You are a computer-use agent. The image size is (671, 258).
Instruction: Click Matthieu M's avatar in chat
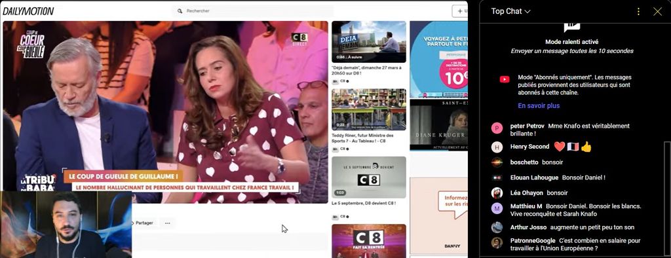point(497,208)
